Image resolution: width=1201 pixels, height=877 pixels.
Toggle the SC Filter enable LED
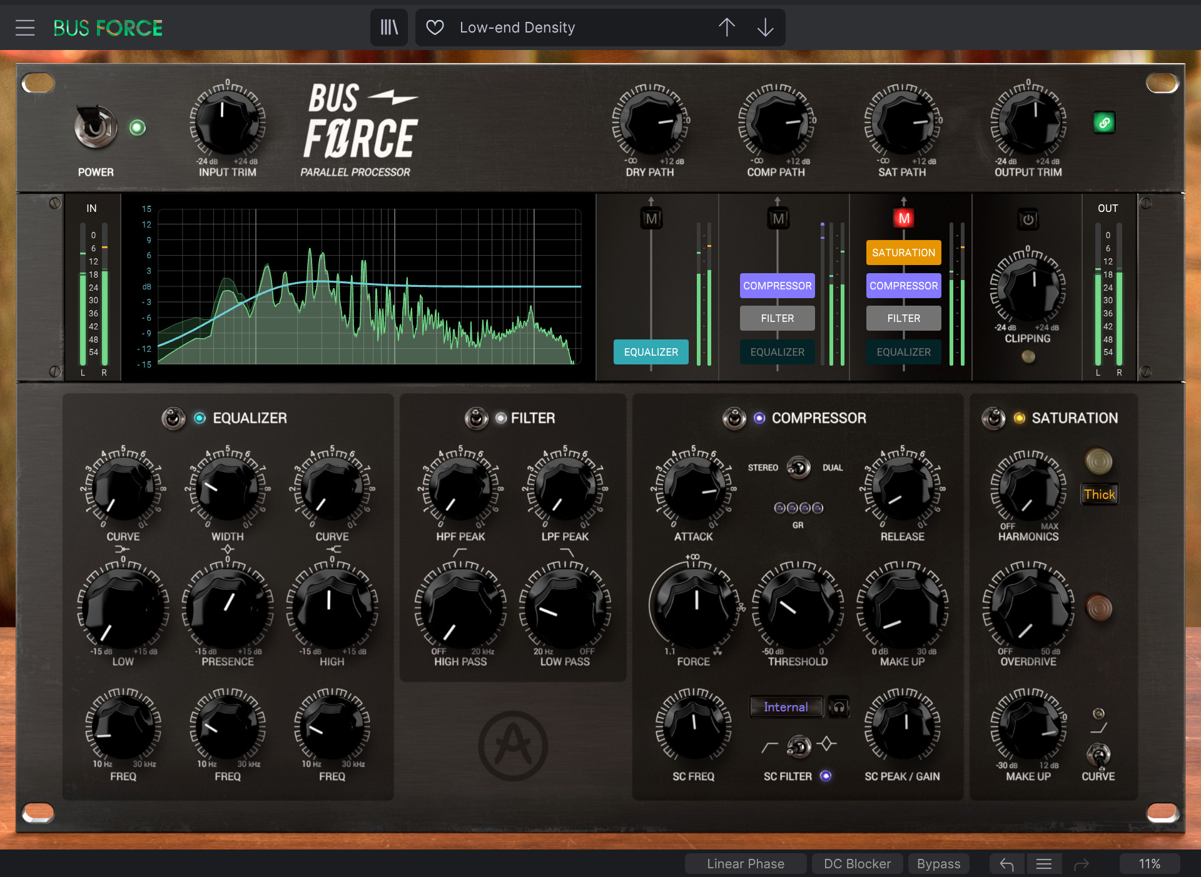[x=826, y=776]
